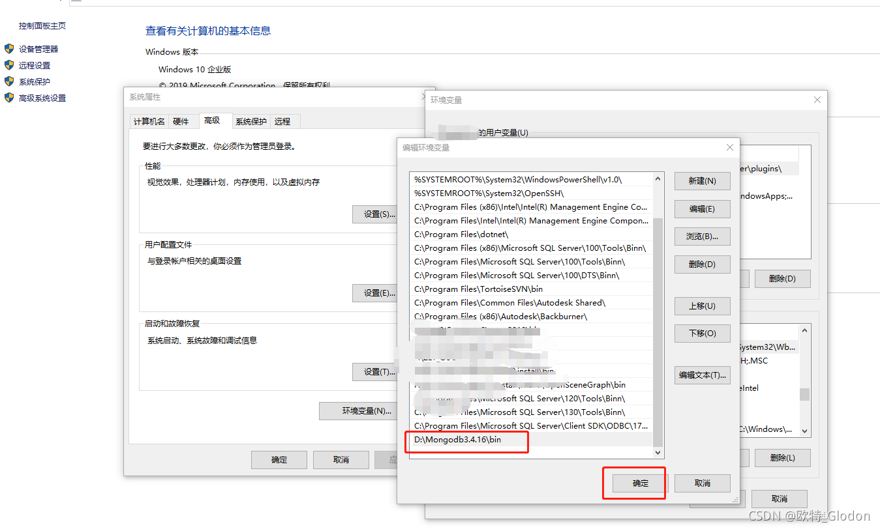Confirm System Properties with 确定 button
Viewport: 880px width, 529px height.
pos(279,459)
